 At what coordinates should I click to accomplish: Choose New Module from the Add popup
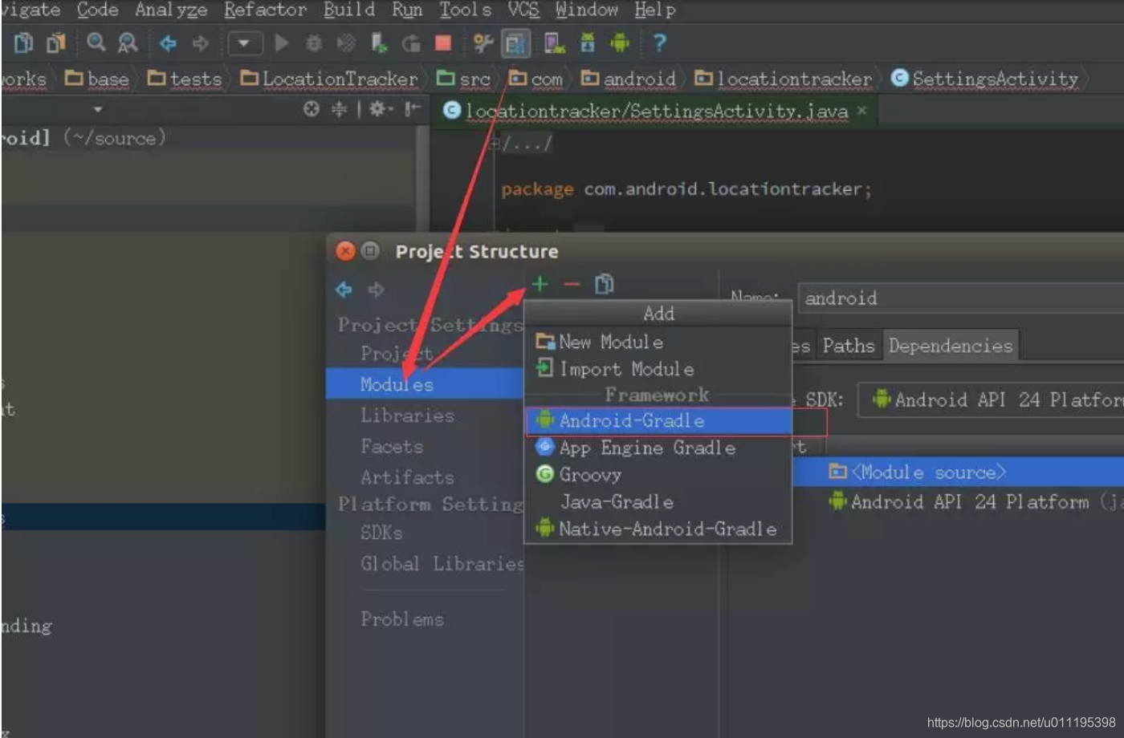click(x=658, y=342)
